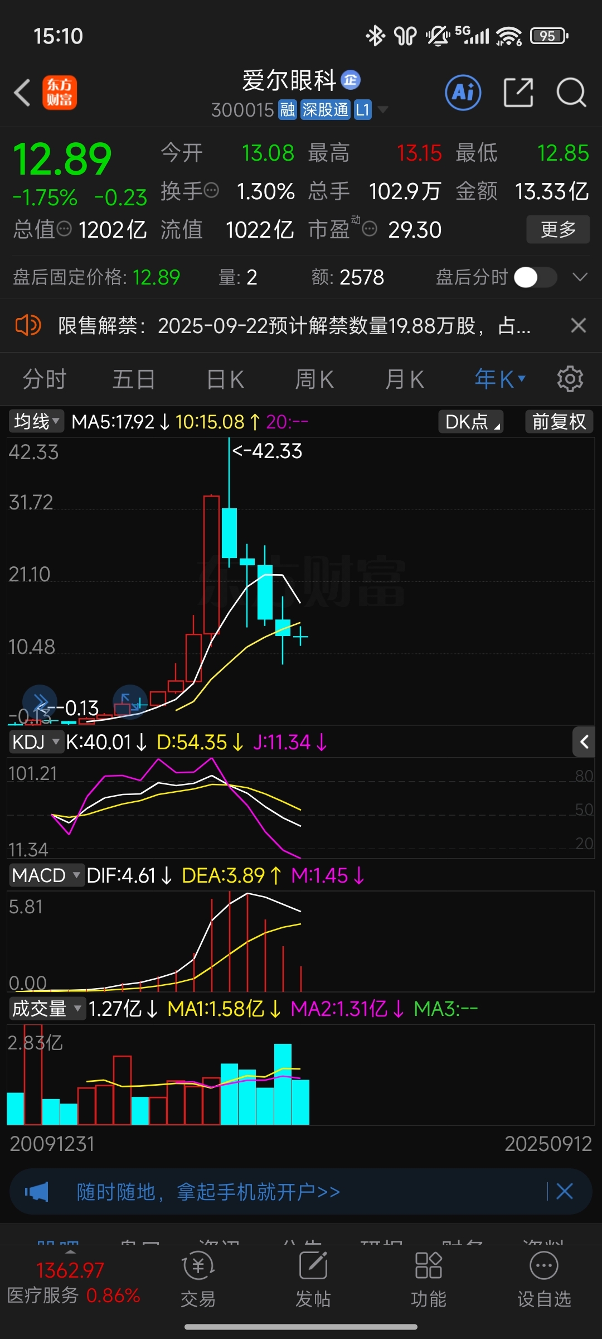Viewport: 602px width, 1339px height.
Task: Tap the orange speaker announcement icon
Action: 28,325
